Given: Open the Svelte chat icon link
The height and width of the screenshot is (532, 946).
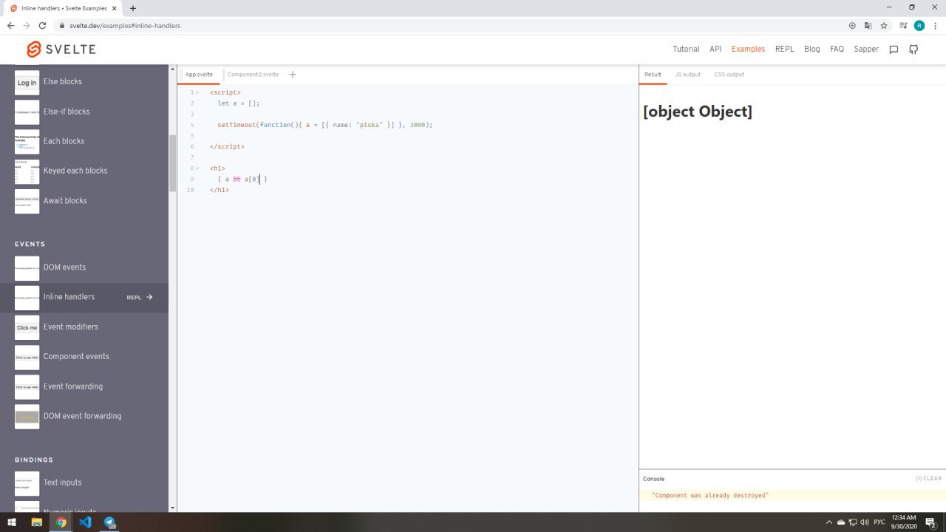Looking at the screenshot, I should [894, 50].
